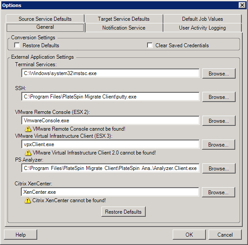This screenshot has height=245, width=248.
Task: Go to Default Job Values tab
Action: tap(202, 19)
